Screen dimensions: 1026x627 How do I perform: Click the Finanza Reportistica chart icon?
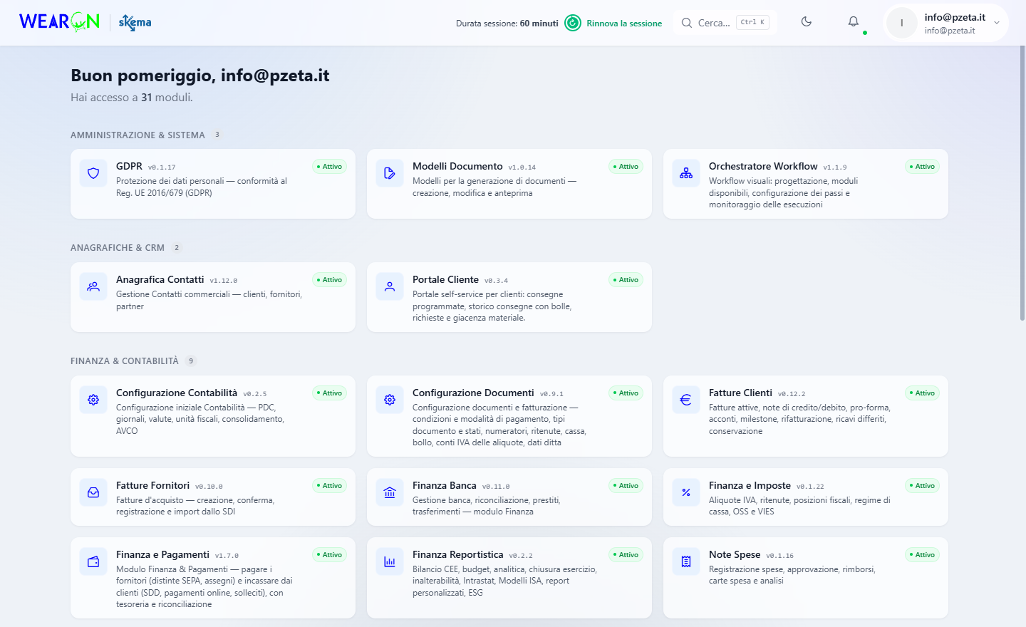tap(390, 561)
